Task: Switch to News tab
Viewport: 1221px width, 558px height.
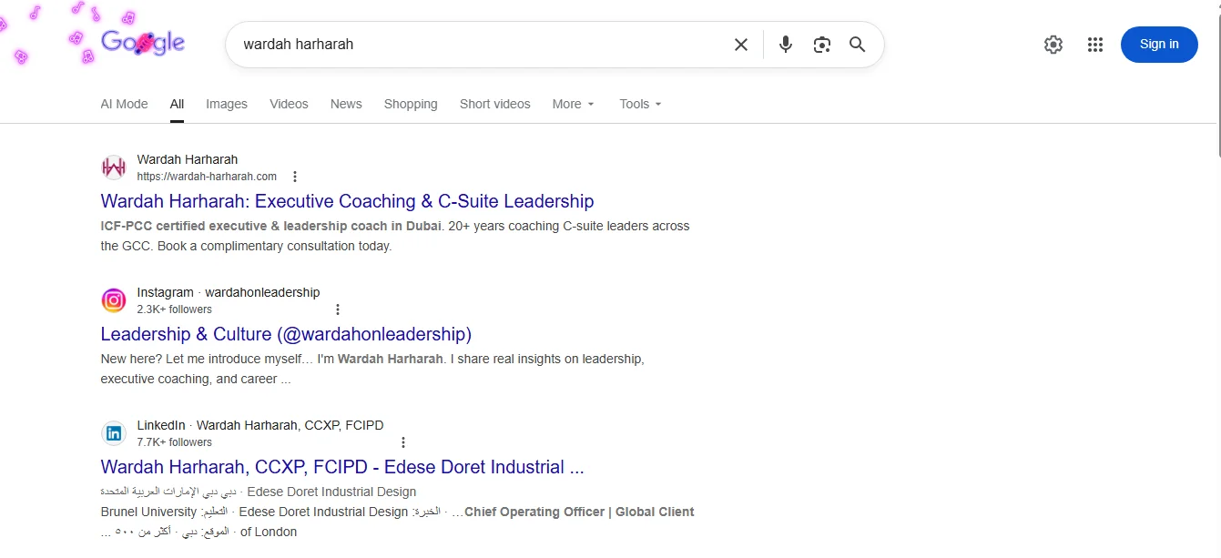Action: (346, 104)
